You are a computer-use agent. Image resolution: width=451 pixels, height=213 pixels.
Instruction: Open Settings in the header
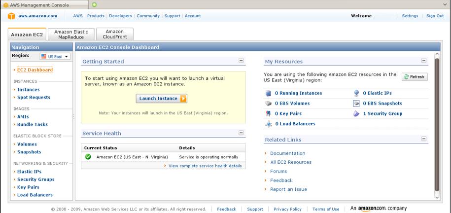click(x=410, y=16)
